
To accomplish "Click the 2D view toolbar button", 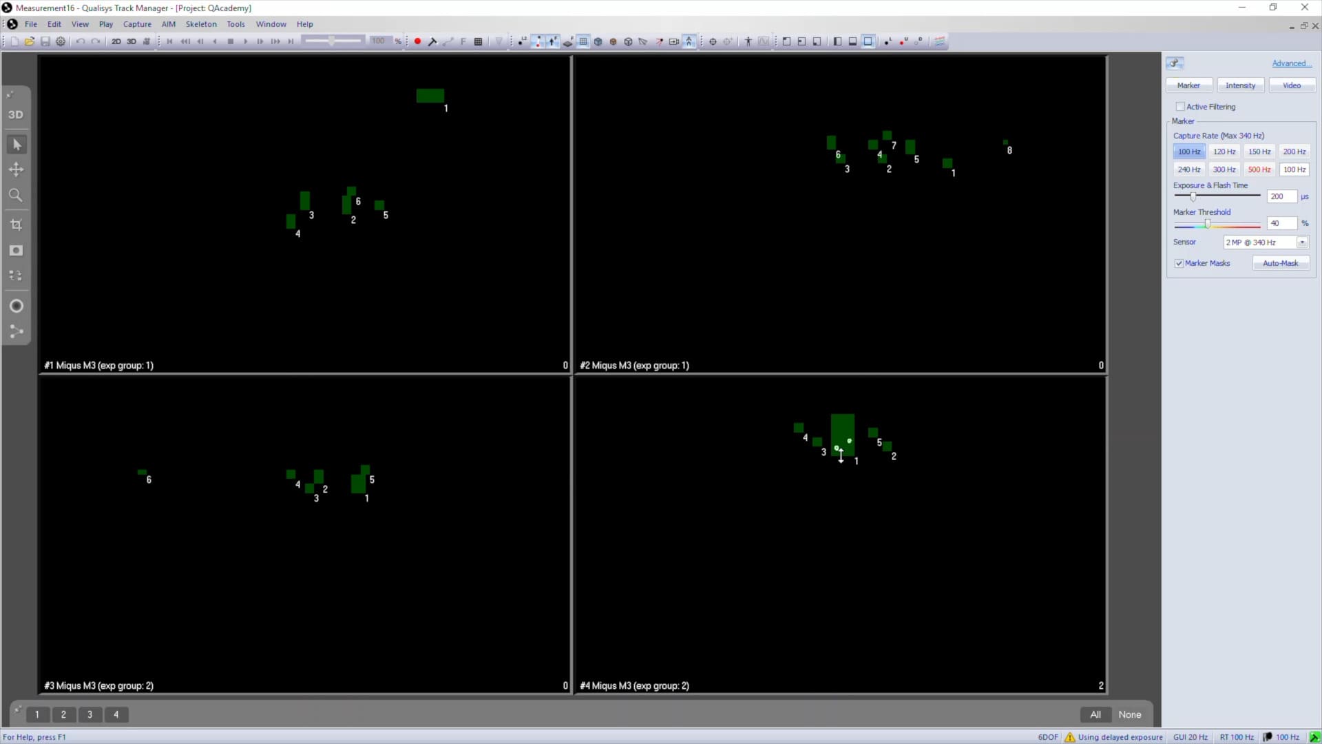I will [x=116, y=41].
